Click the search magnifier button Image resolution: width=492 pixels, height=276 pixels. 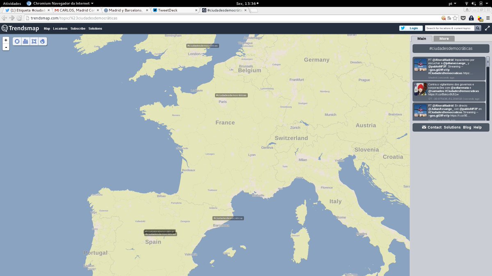point(478,28)
